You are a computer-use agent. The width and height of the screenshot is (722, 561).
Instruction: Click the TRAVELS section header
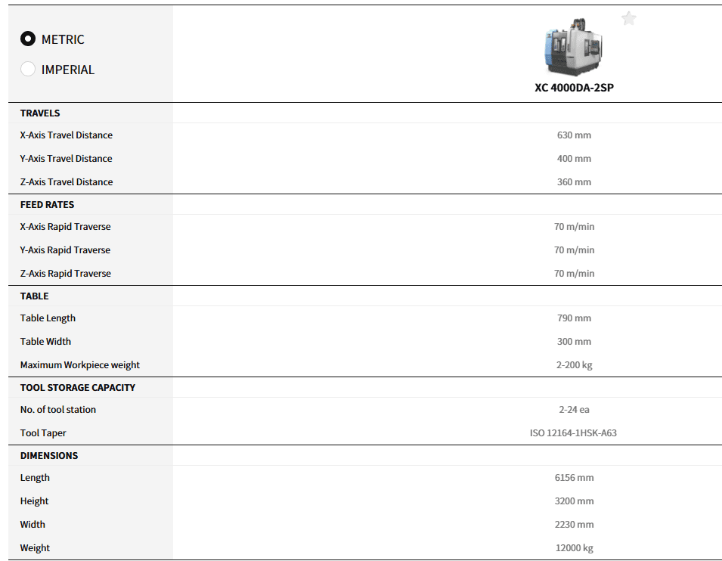(40, 113)
